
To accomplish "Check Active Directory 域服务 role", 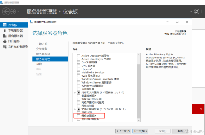I will [78, 56].
